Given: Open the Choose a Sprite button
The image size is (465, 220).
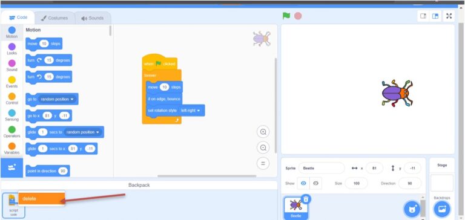Looking at the screenshot, I should pos(412,209).
